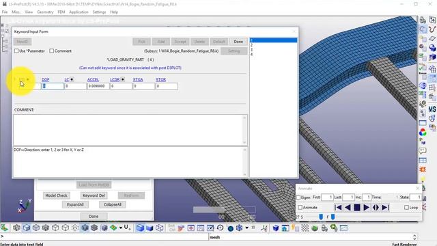Click the curve tool icon in right toolbar
This screenshot has width=437, height=246.
[x=432, y=29]
